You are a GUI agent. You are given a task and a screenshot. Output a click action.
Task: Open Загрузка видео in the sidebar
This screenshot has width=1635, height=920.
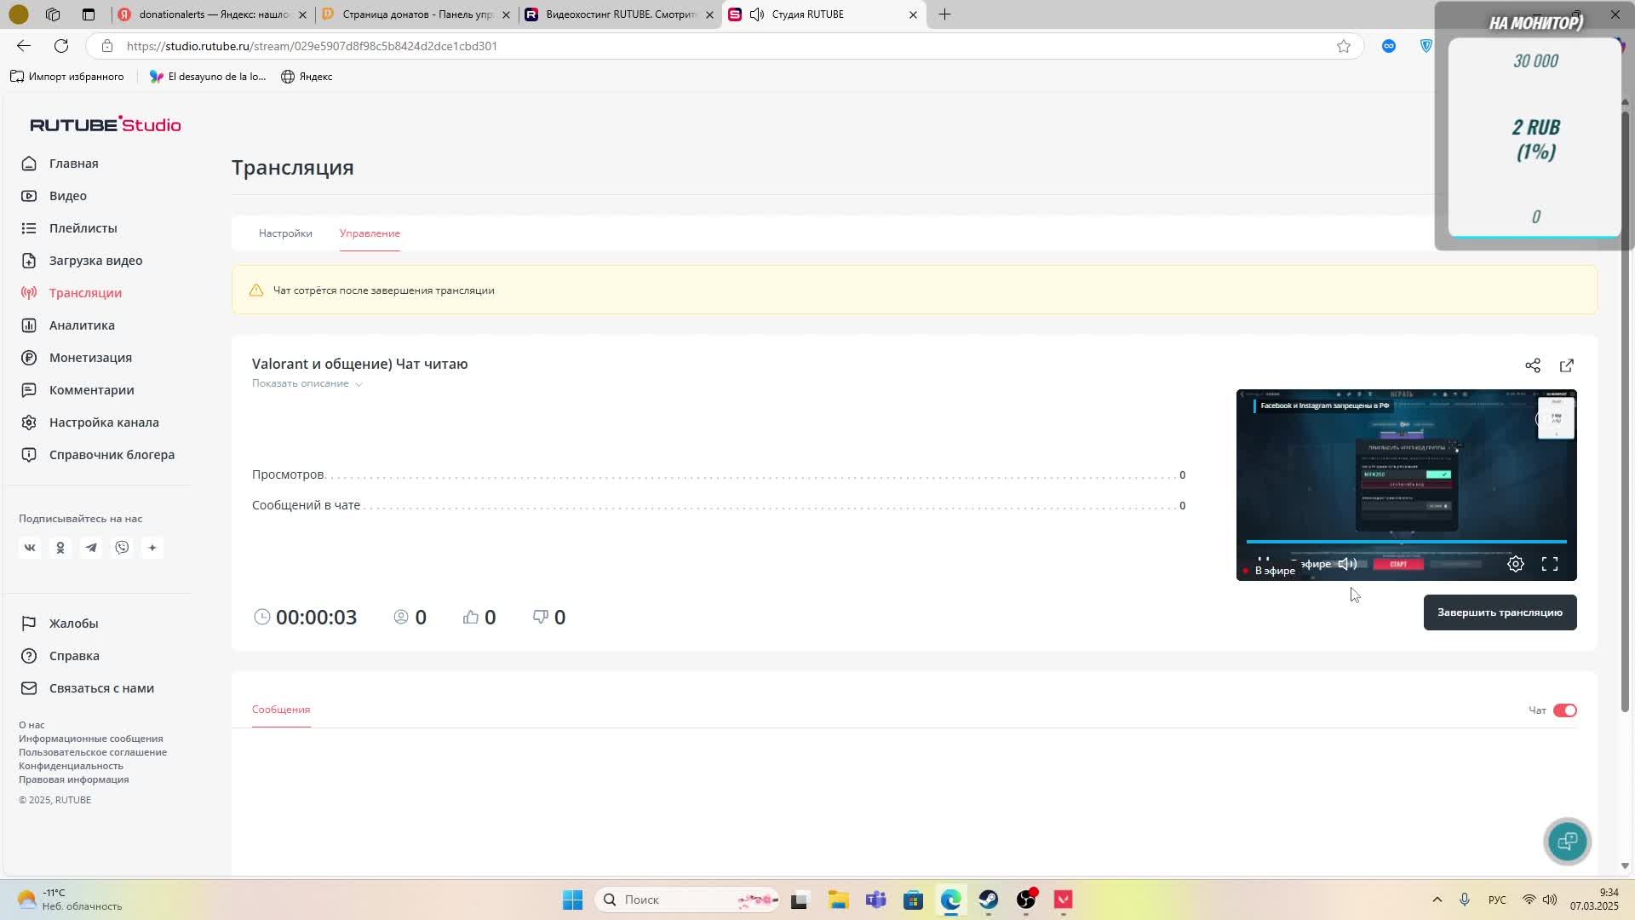point(95,261)
